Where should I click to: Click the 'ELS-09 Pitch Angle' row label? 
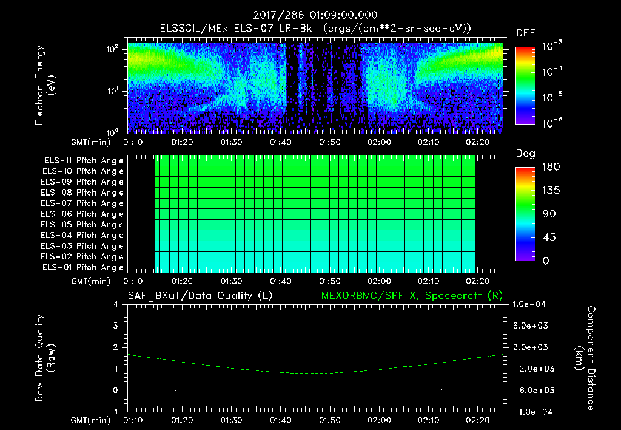pos(82,182)
